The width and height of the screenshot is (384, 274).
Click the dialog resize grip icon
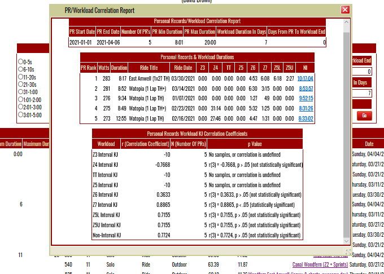coord(348,252)
